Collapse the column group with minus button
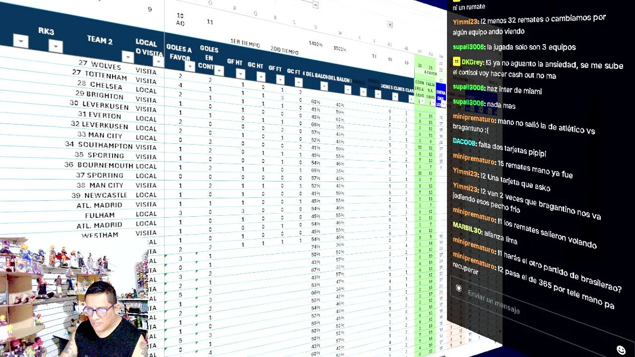Screen dimensions: 635x357 click(315, 5)
